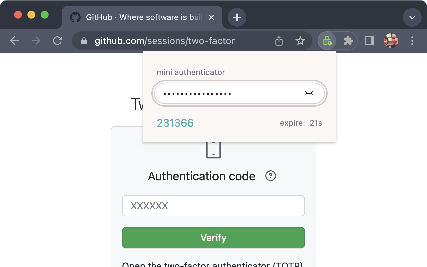Click the XXXXXX authentication code field
427x267 pixels.
(x=213, y=206)
